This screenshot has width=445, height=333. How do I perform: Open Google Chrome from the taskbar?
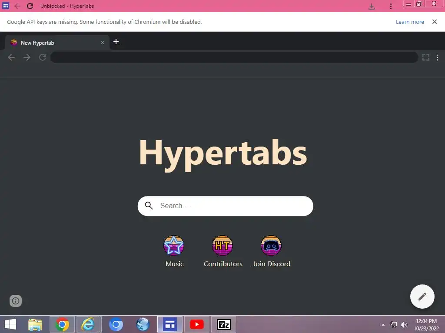pos(62,324)
